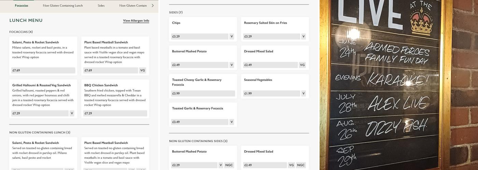Image resolution: width=478 pixels, height=170 pixels.
Task: Click the Sides (7) section heading
Action: [x=176, y=13]
